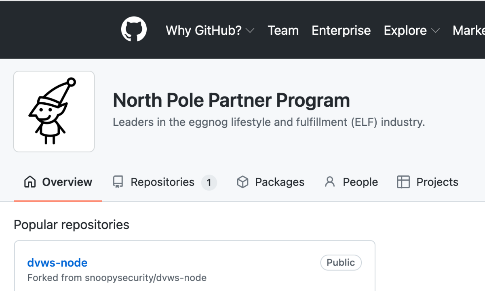Go to Enterprise in the navigation

coord(341,30)
